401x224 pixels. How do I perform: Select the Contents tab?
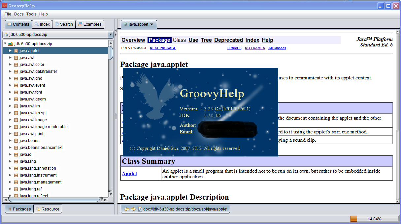[x=18, y=24]
